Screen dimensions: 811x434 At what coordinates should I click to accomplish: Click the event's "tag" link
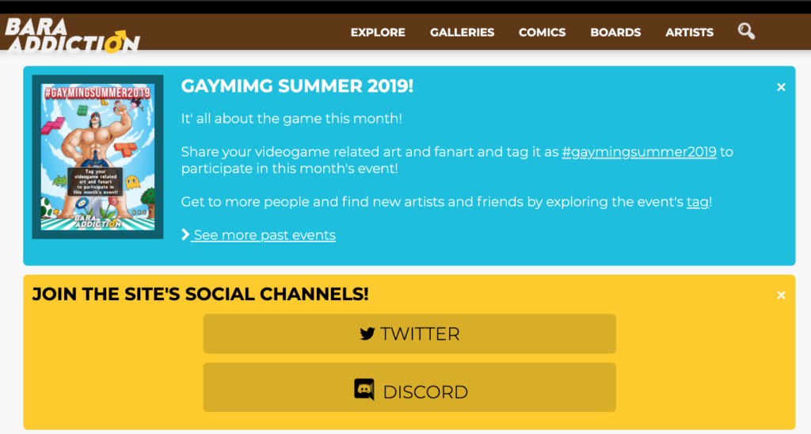[x=697, y=202]
